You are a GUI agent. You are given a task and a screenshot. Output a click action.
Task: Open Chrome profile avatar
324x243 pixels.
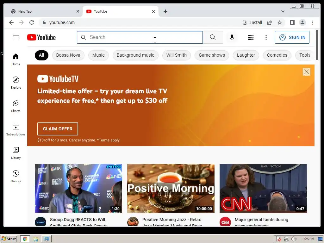(x=302, y=22)
